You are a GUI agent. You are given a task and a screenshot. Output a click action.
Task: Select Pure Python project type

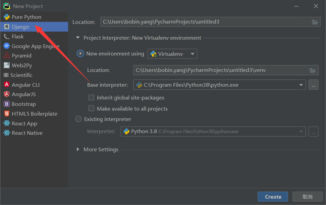(26, 17)
